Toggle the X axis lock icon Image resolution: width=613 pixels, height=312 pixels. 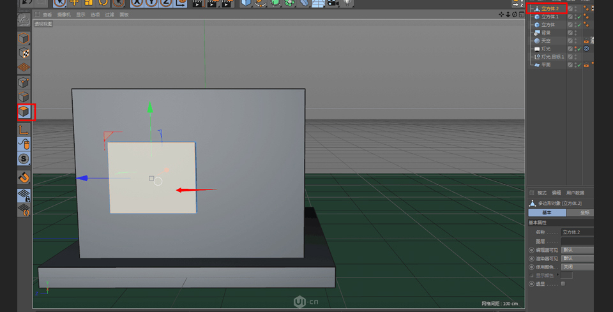point(137,3)
